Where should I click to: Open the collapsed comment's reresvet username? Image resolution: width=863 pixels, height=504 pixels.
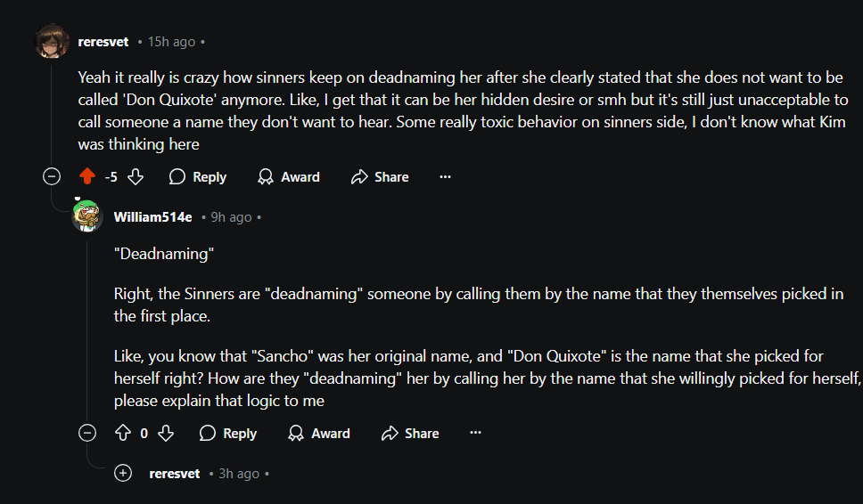[x=175, y=474]
